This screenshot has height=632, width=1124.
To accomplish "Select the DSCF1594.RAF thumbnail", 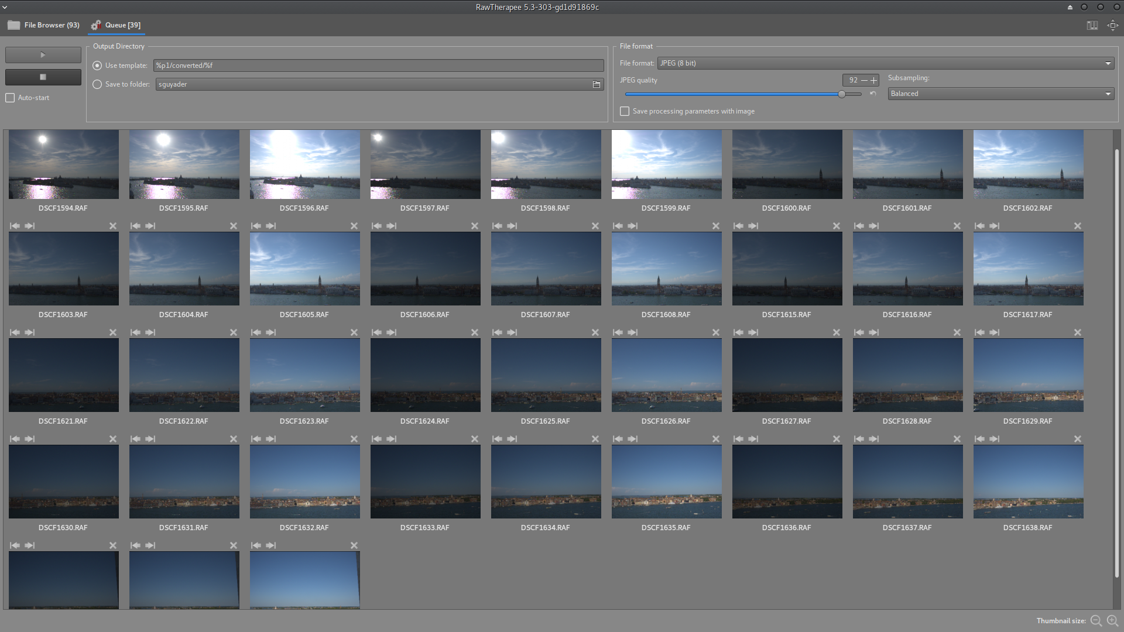I will pyautogui.click(x=64, y=164).
